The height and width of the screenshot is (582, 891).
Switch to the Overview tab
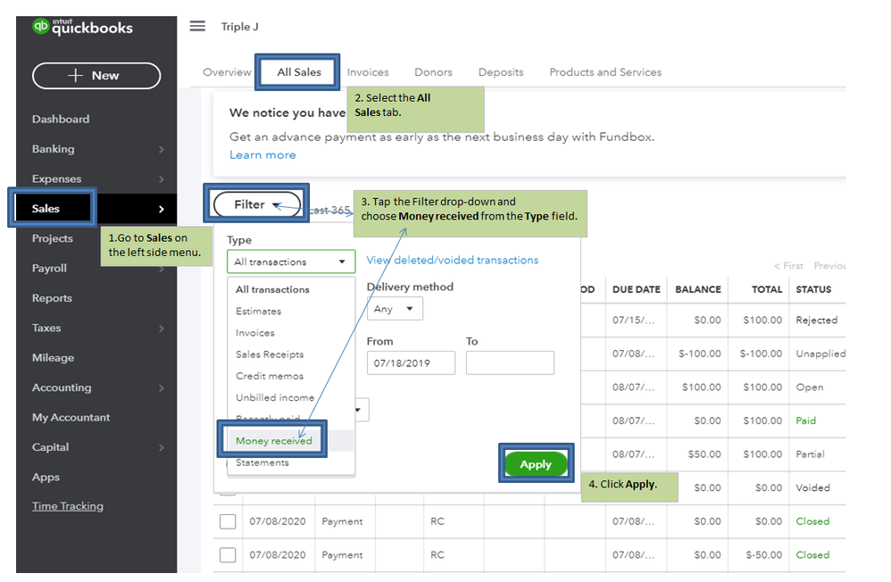pos(227,72)
